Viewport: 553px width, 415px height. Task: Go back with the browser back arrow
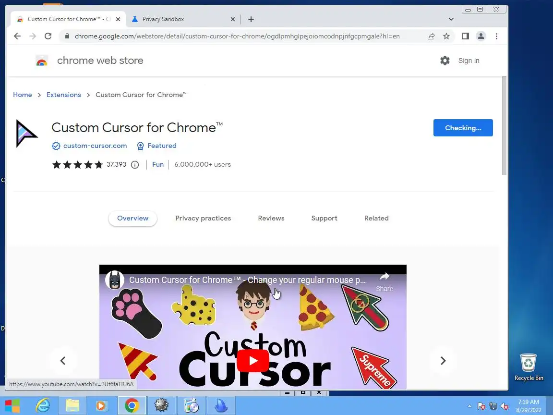click(x=17, y=36)
